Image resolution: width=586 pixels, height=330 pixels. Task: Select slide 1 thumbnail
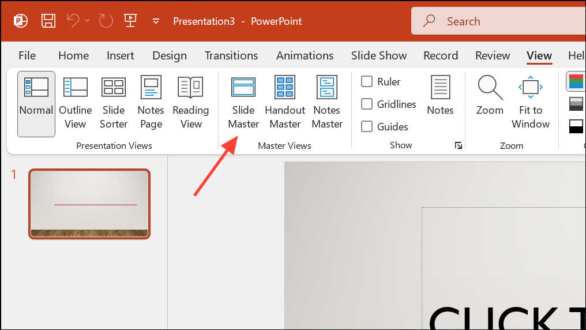[x=89, y=204]
